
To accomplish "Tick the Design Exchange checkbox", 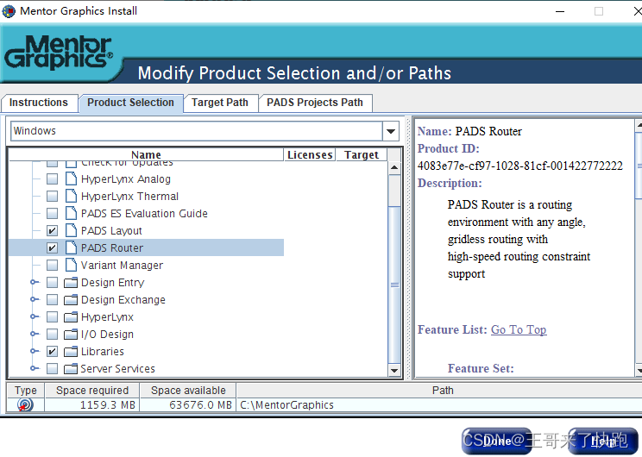I will (x=52, y=299).
